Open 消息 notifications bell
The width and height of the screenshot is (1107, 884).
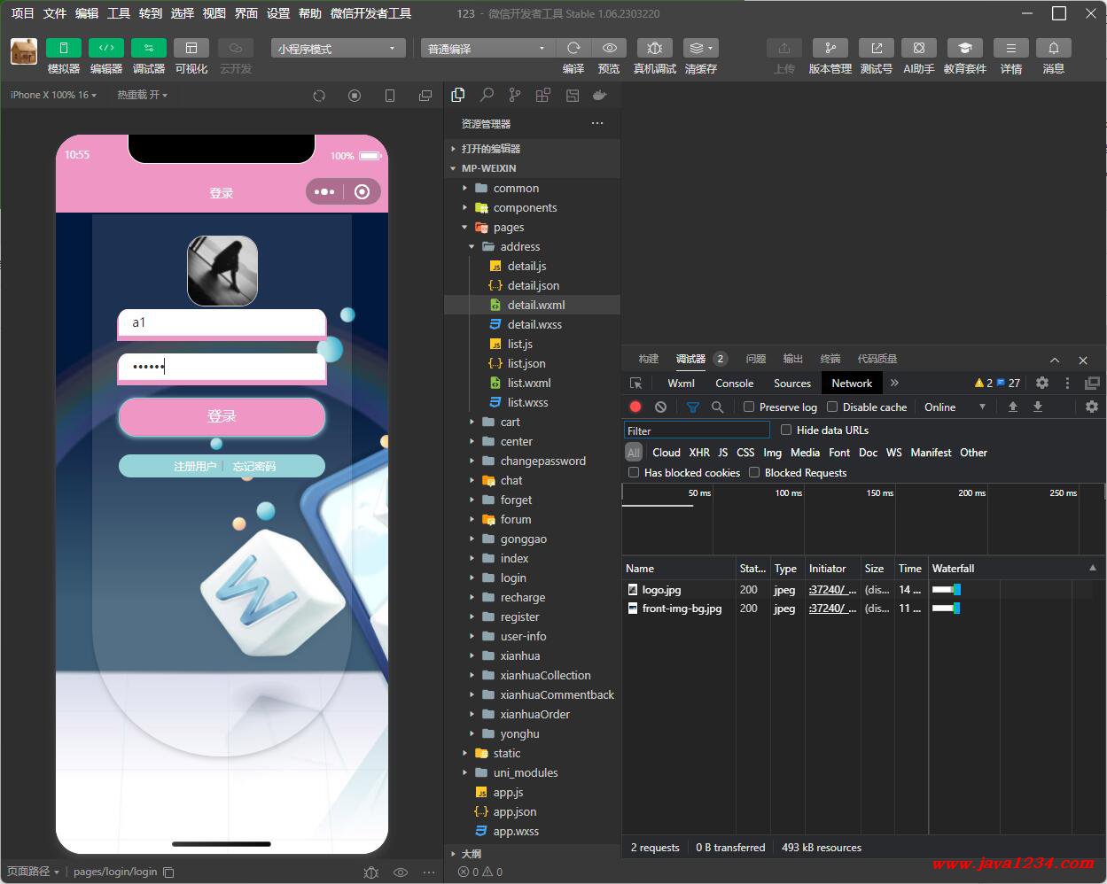[x=1053, y=48]
